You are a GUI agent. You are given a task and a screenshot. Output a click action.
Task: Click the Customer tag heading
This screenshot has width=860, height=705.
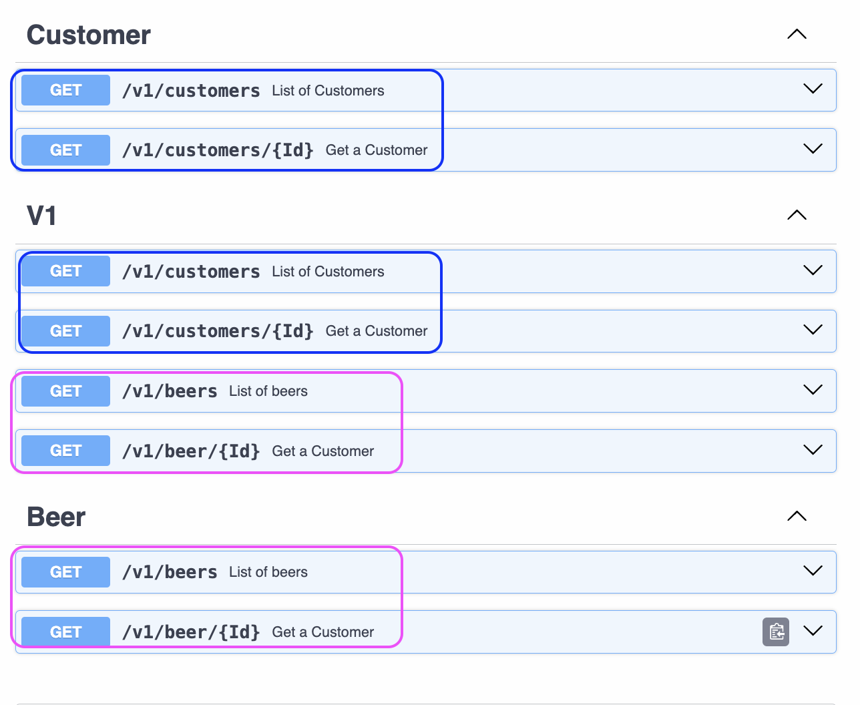pos(89,35)
